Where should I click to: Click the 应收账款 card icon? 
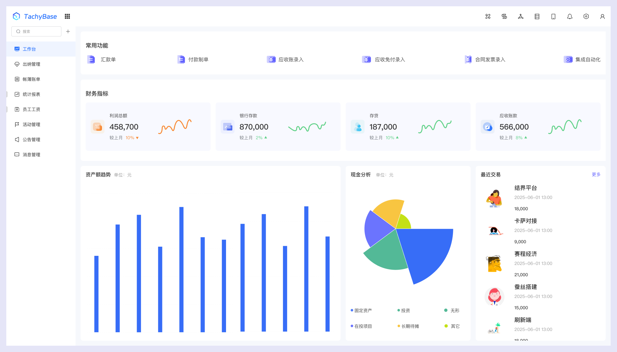click(x=488, y=127)
